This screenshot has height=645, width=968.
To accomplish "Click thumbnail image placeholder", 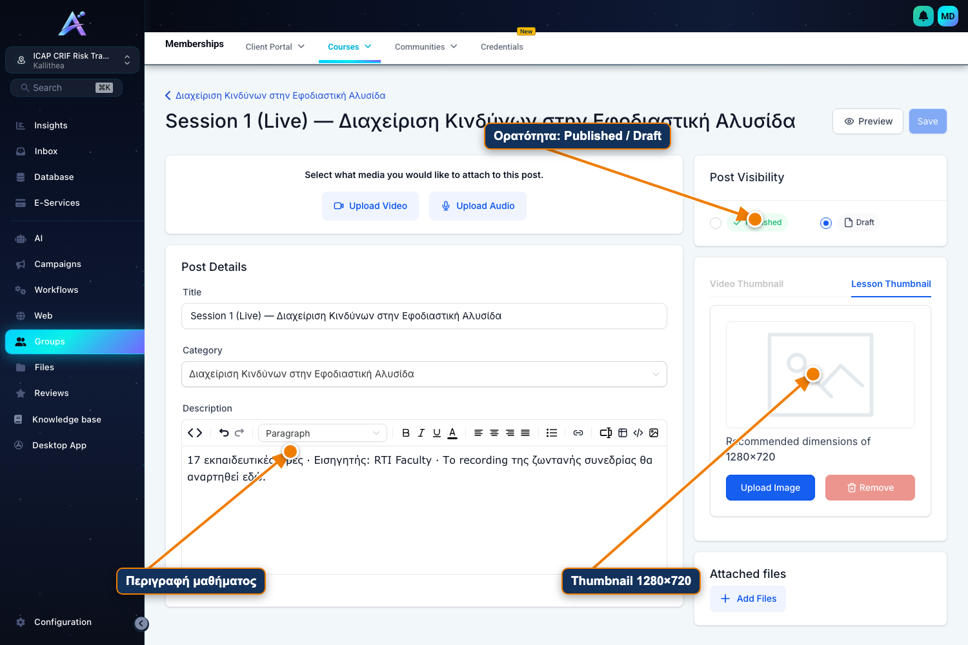I will pyautogui.click(x=820, y=375).
